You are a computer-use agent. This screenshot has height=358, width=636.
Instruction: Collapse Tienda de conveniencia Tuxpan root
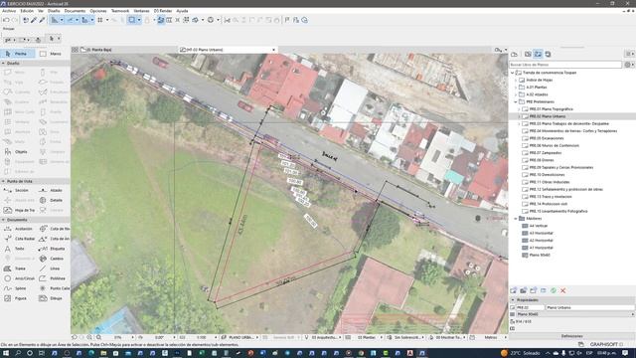[513, 73]
